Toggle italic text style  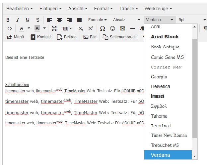18,20
